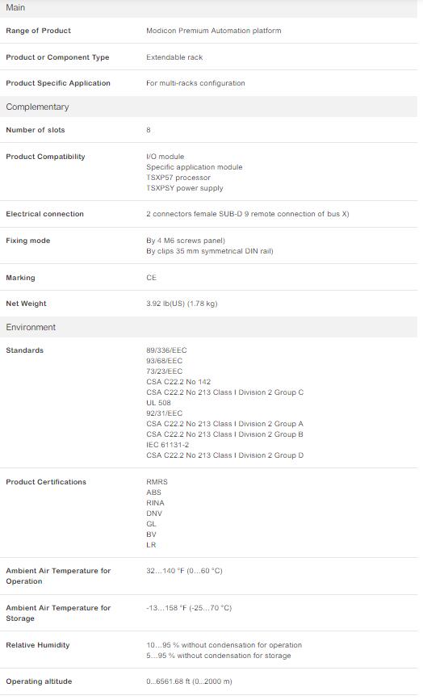
Task: Click the UL 508 standard entry
Action: 158,403
